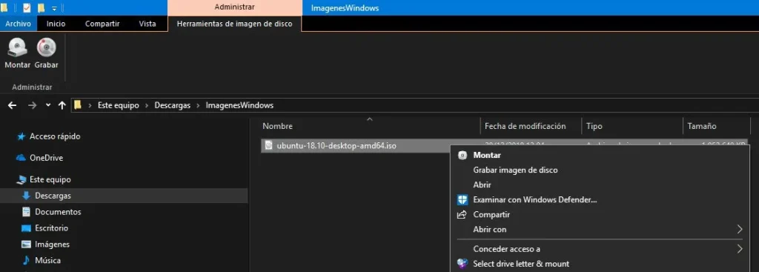Open the Quick Access Toolbar customize dropdown
759x272 pixels.
(x=53, y=8)
